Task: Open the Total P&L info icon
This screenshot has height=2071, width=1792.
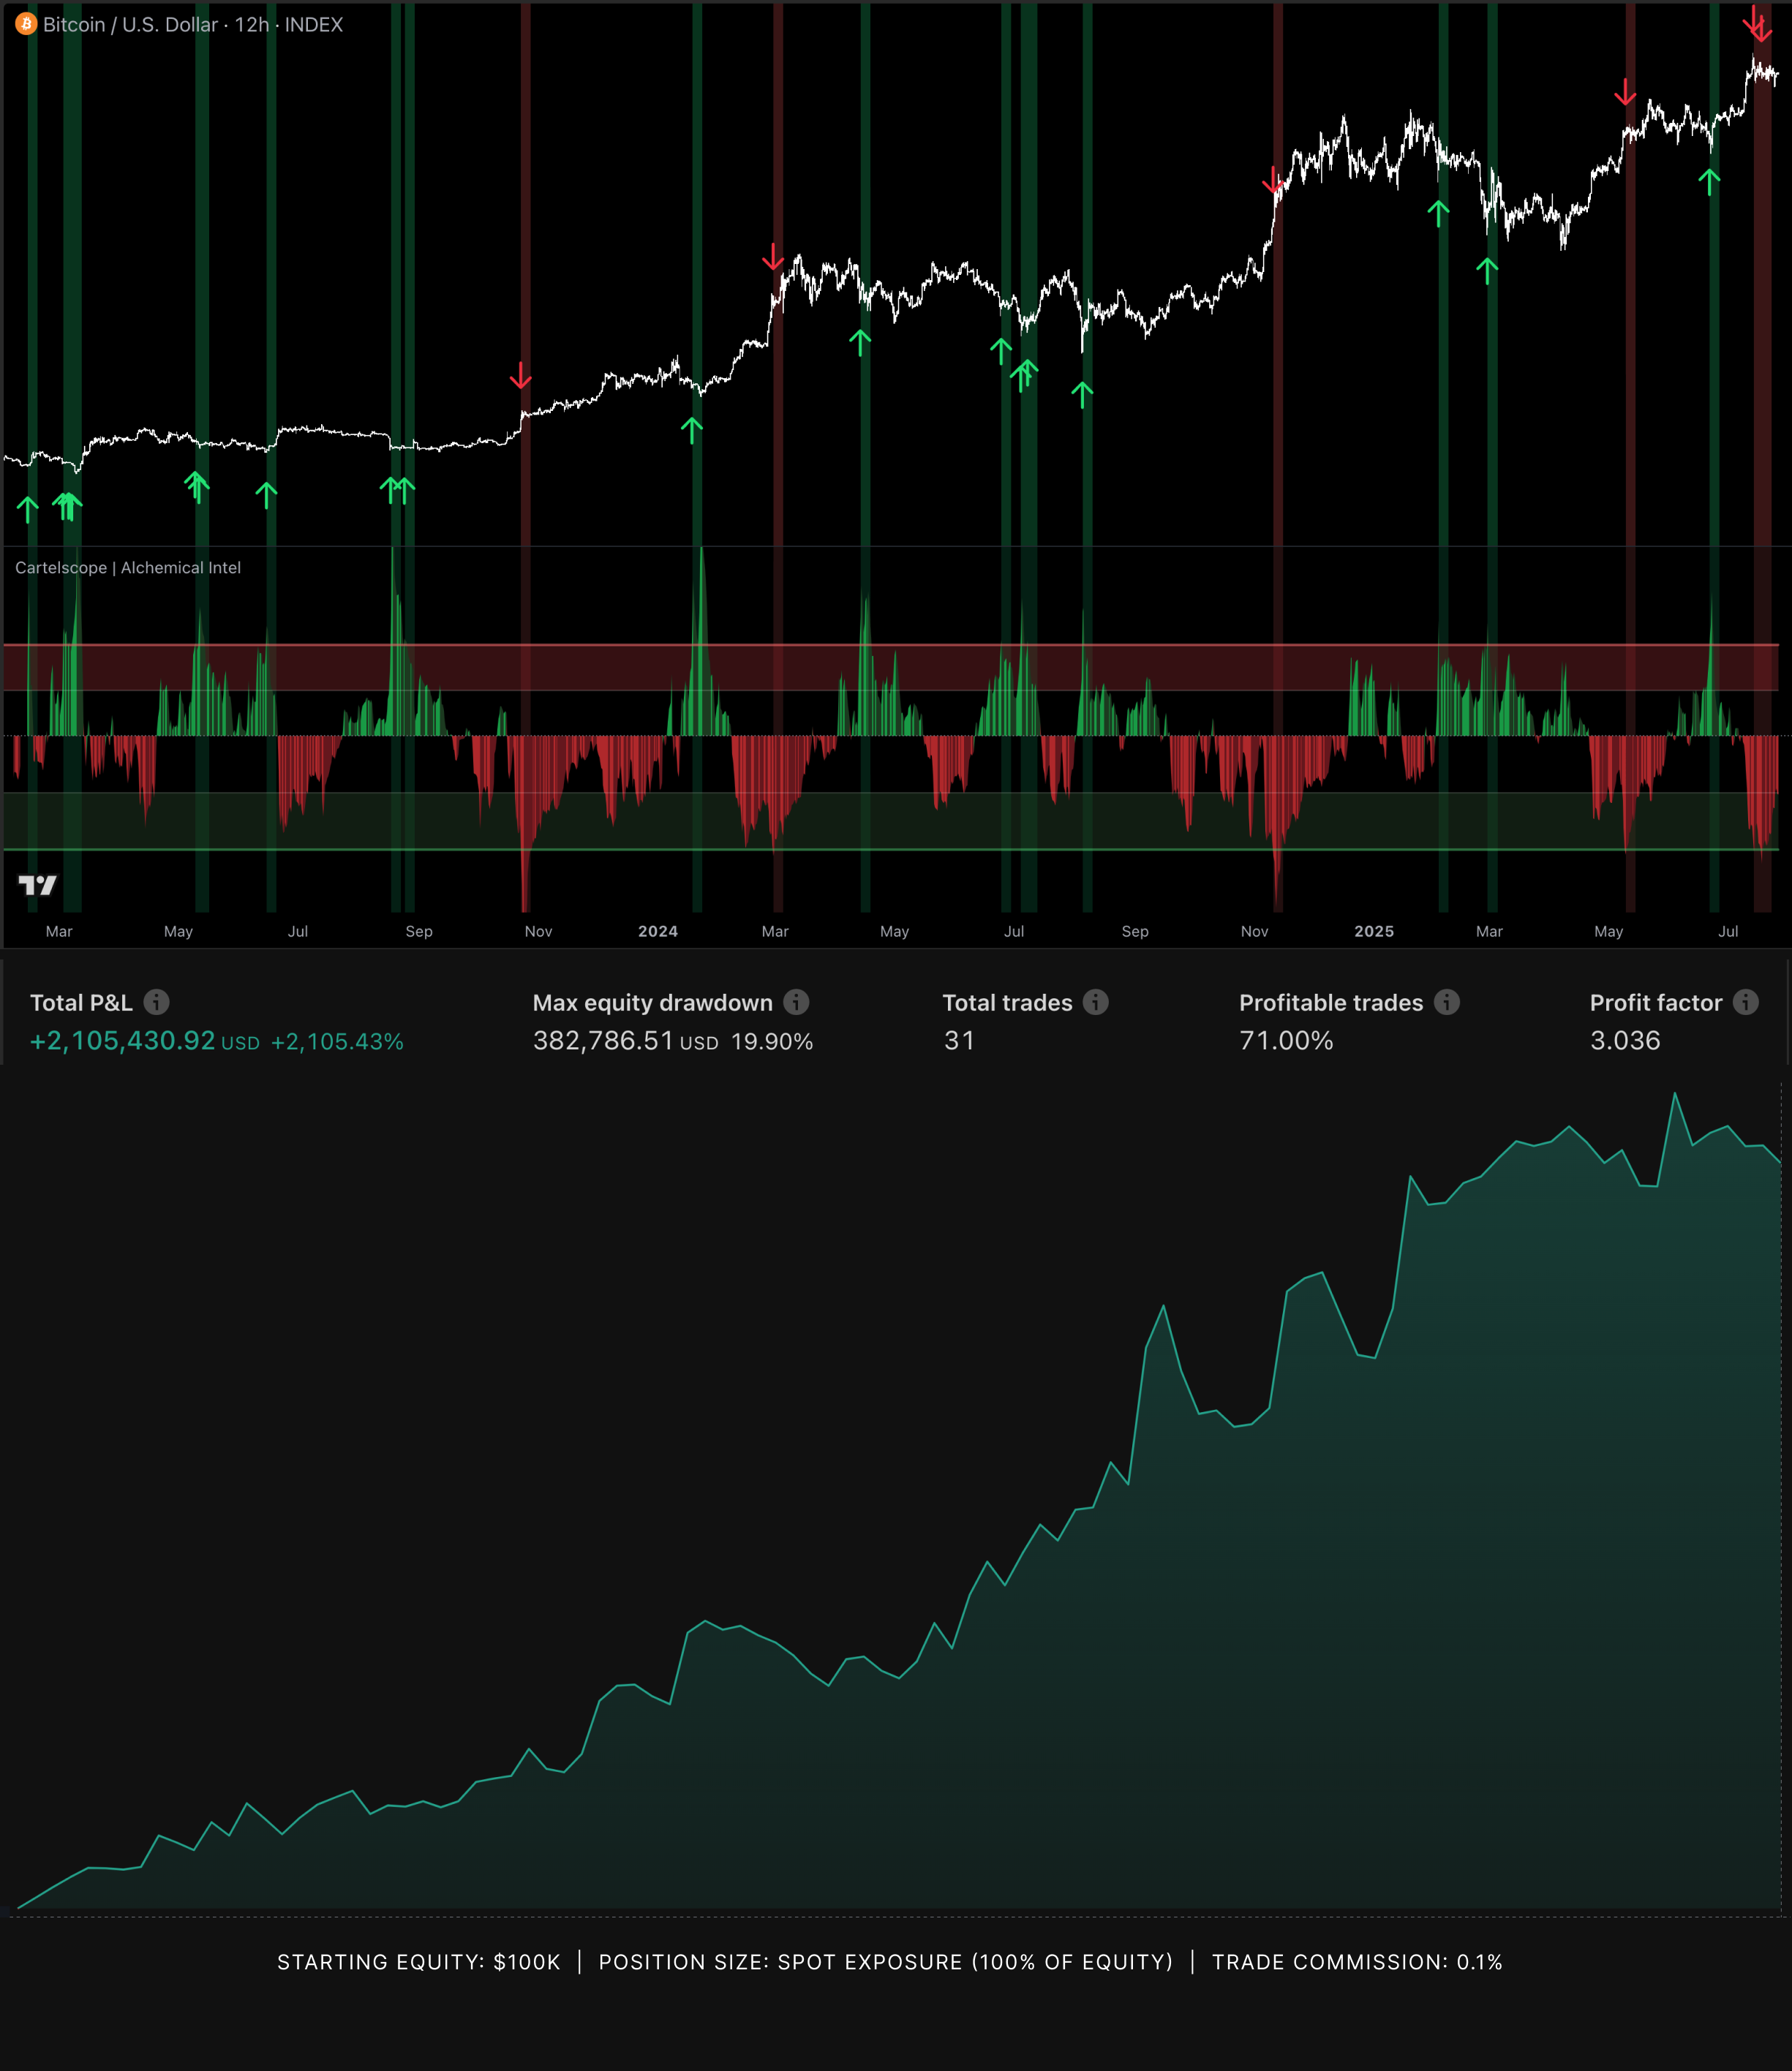Action: click(x=156, y=1002)
